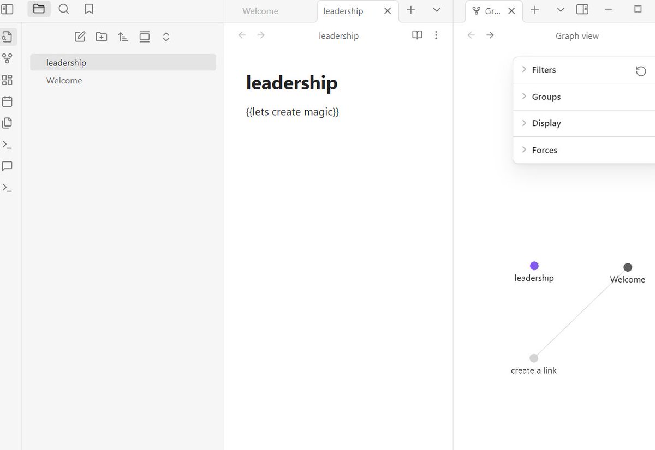The width and height of the screenshot is (655, 450).
Task: Click the bottom terminal ribbon icon
Action: coord(7,188)
